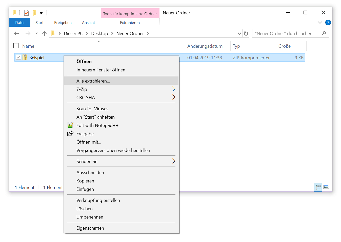Viewport: 341px width, 242px height.
Task: Choose Verknüpfung erstellen
Action: pos(121,200)
